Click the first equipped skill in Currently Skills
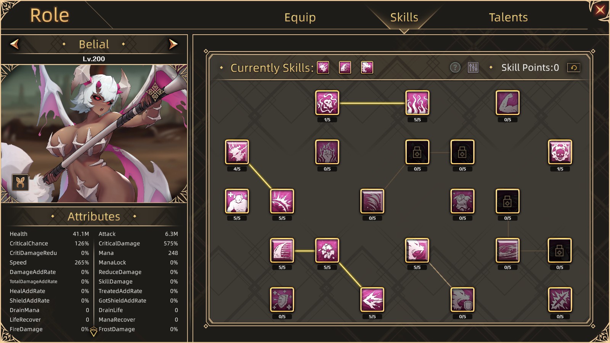 tap(323, 67)
